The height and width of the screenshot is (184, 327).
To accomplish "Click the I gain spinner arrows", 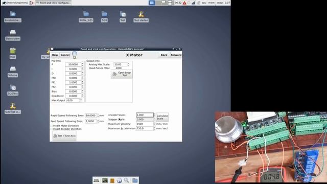I will 82,69.
